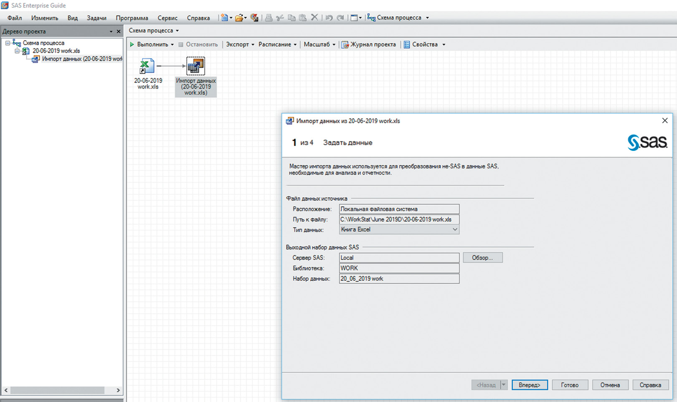
Task: Click the Save project toolbar icon
Action: (254, 18)
